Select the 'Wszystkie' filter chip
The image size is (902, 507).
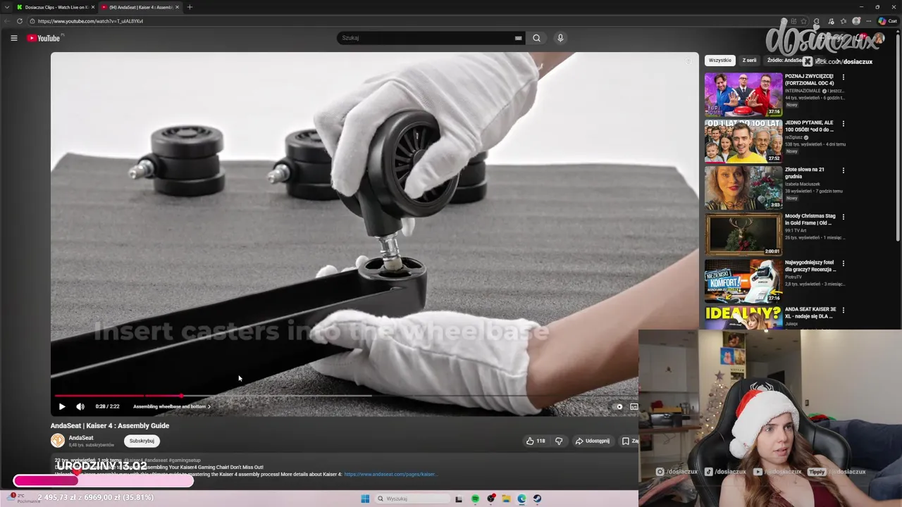(720, 61)
